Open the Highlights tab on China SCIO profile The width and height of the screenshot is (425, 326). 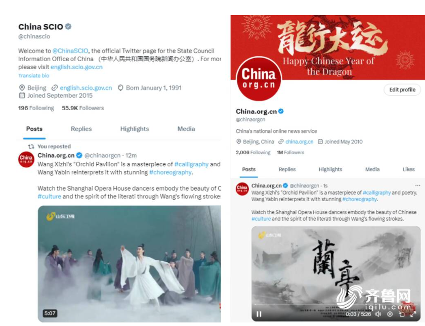(135, 129)
